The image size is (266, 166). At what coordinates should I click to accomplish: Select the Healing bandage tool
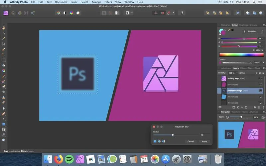point(4,114)
